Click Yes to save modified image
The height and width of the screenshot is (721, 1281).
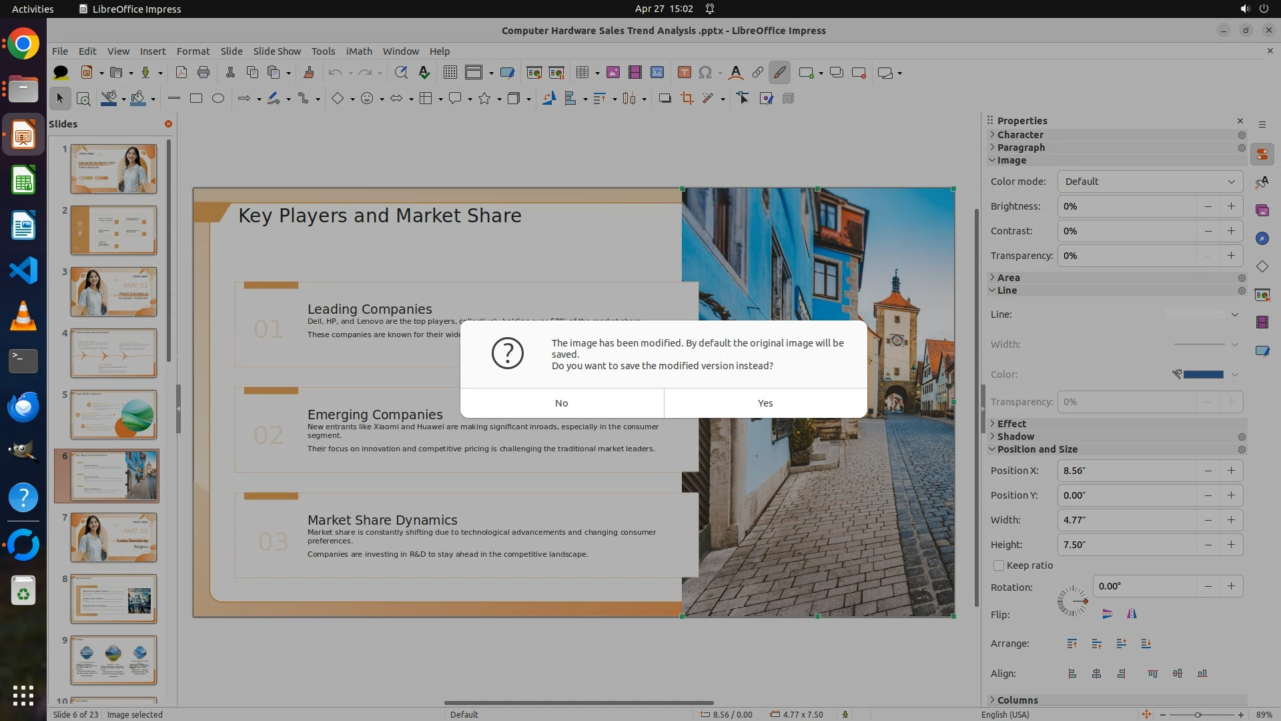tap(765, 403)
